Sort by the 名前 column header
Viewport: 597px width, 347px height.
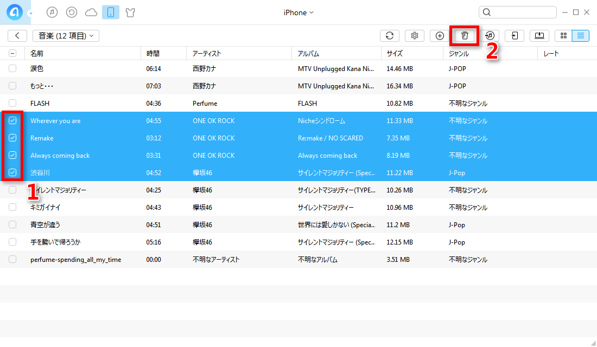pos(82,53)
